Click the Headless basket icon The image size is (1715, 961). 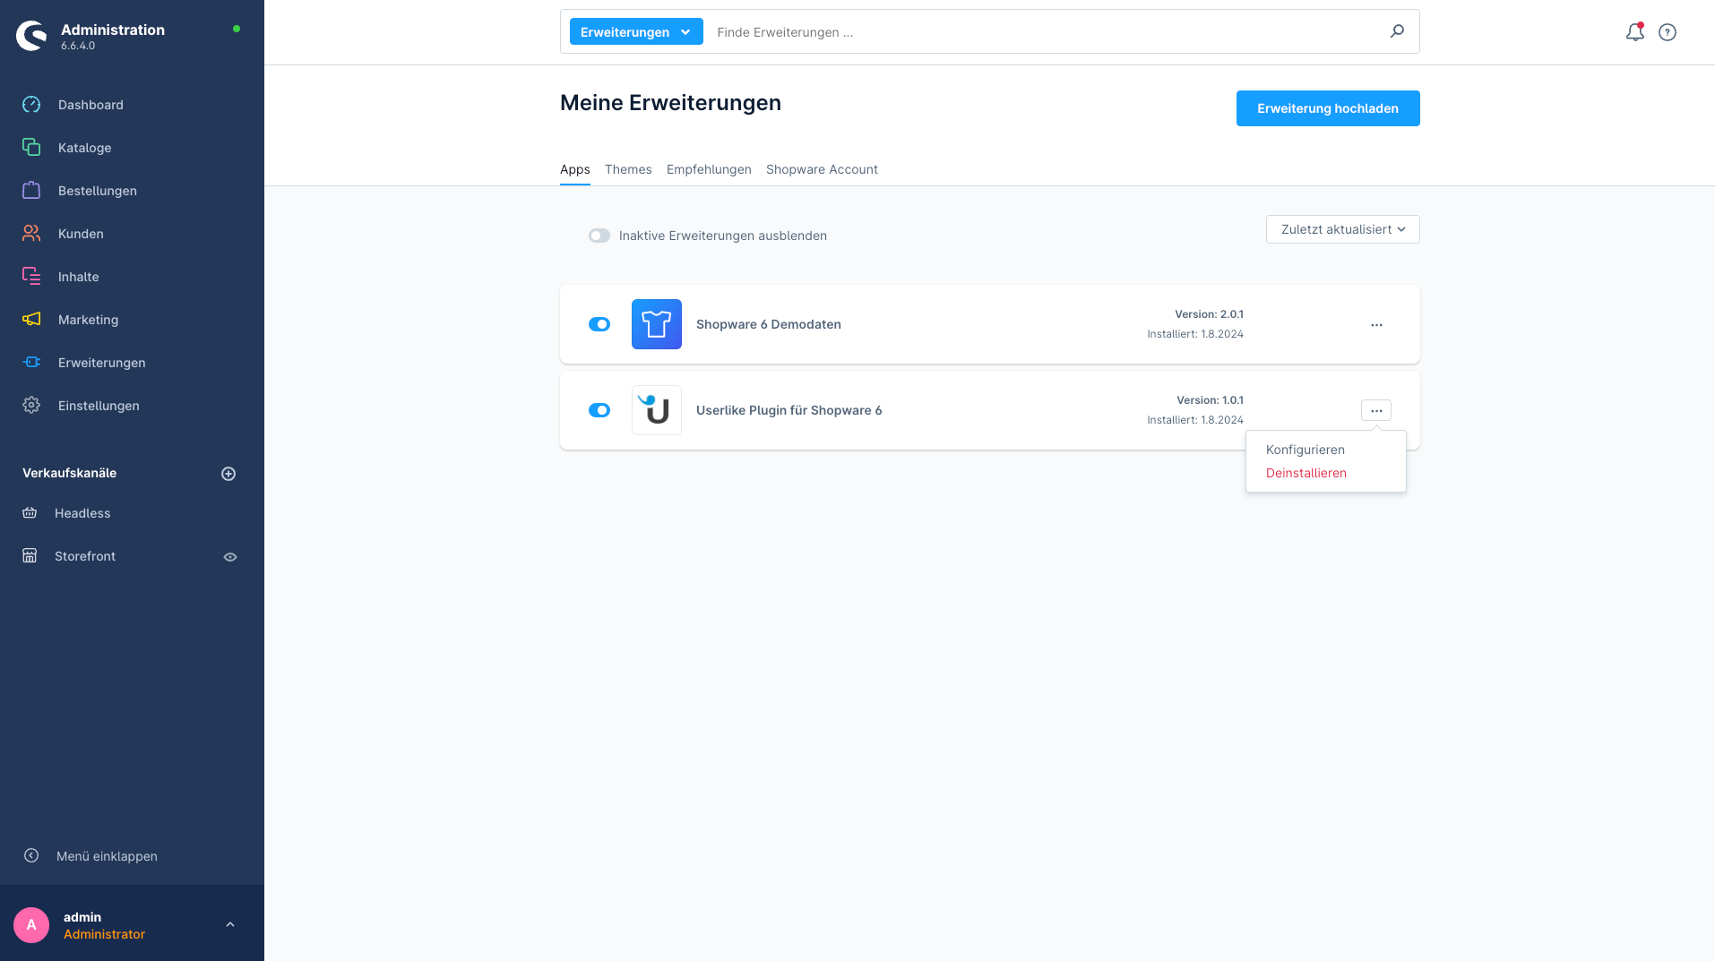click(30, 513)
